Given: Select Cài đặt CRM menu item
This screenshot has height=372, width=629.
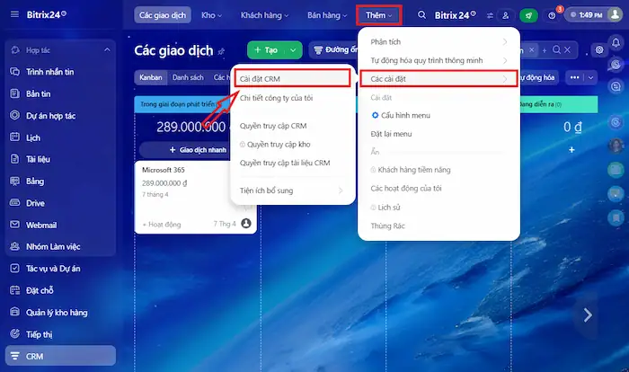Looking at the screenshot, I should (292, 79).
